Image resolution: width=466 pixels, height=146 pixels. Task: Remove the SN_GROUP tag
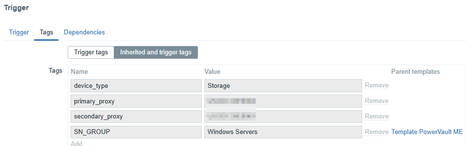[377, 132]
